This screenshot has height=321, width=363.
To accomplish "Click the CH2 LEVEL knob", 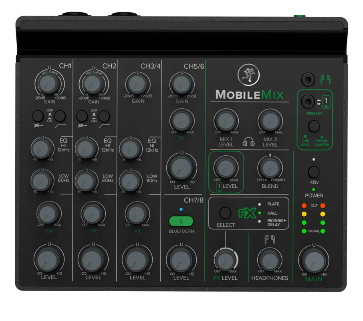I will coord(92,259).
